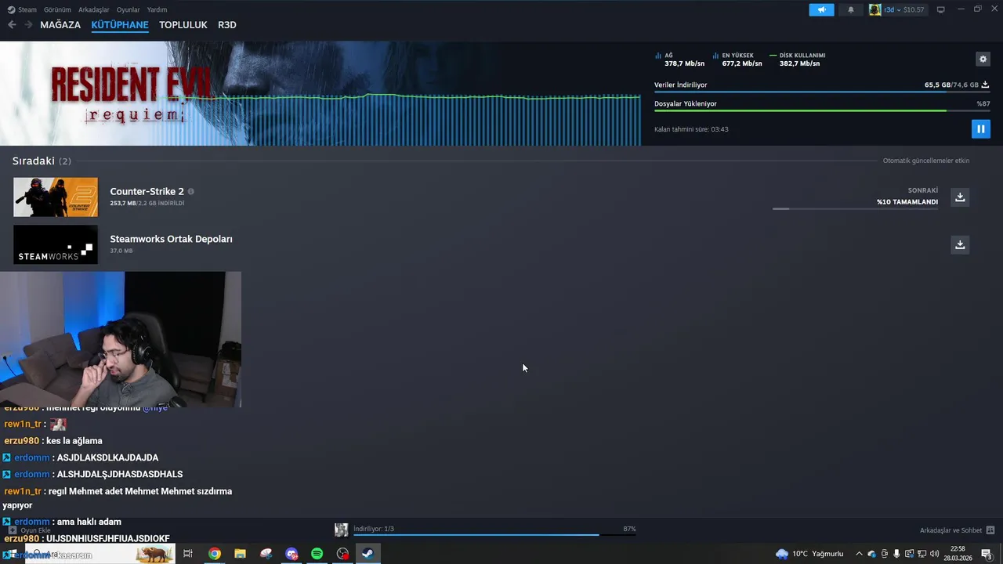The image size is (1003, 564).
Task: Open Discord from the taskbar
Action: (x=291, y=554)
